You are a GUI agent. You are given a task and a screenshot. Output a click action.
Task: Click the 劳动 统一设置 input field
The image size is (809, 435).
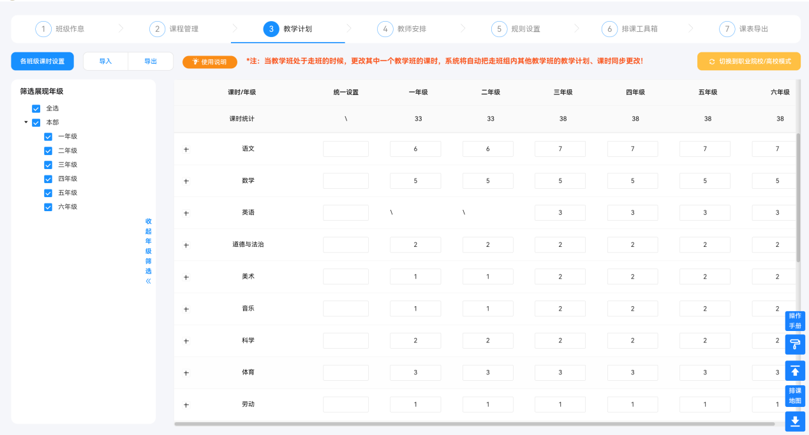point(346,404)
